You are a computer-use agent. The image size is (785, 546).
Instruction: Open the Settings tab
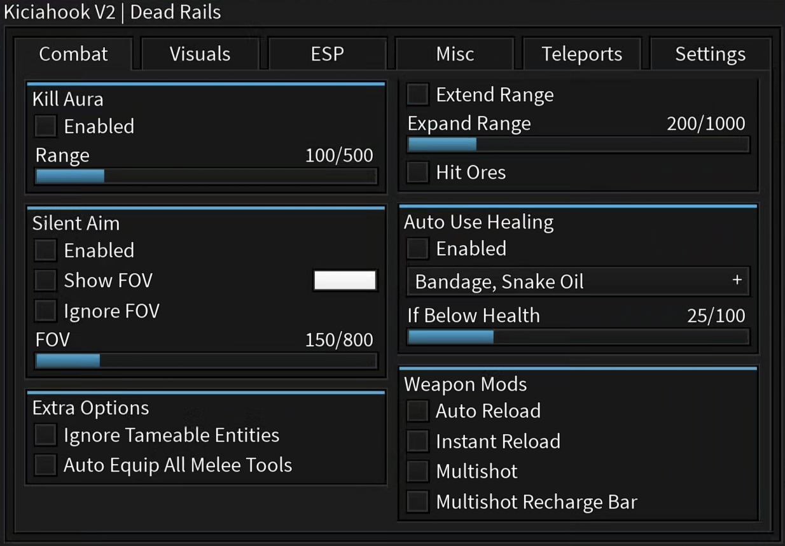click(x=710, y=54)
